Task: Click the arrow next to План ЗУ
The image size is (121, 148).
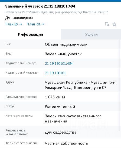Action: (21, 24)
